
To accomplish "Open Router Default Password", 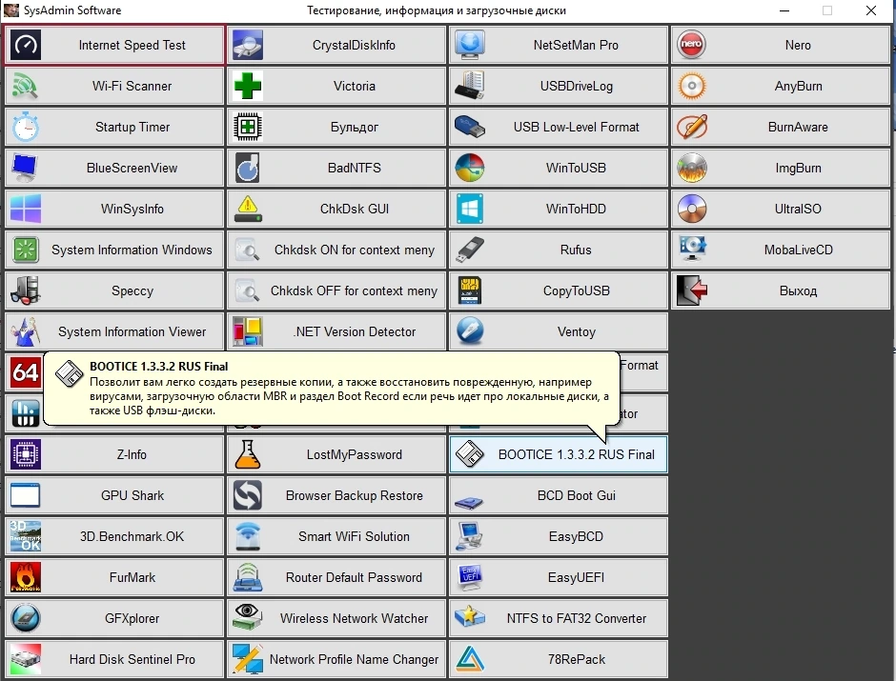I will pyautogui.click(x=336, y=577).
